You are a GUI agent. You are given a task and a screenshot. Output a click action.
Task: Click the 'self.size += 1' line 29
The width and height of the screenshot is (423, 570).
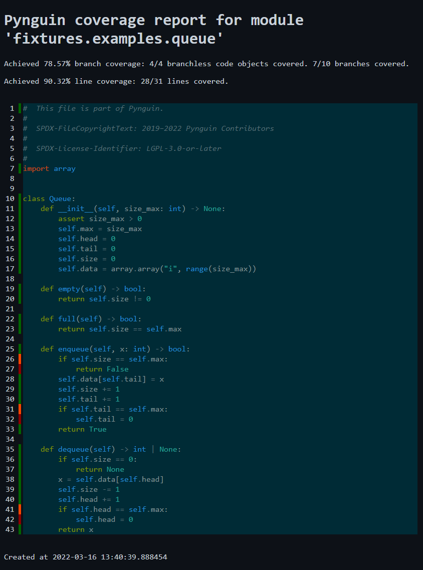89,389
